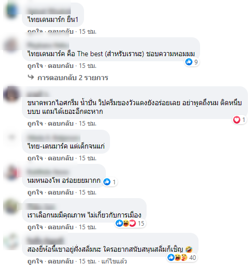Click laughing emoji in สลิ่ม comment text
Viewport: 252px width, 265px height.
tap(189, 249)
